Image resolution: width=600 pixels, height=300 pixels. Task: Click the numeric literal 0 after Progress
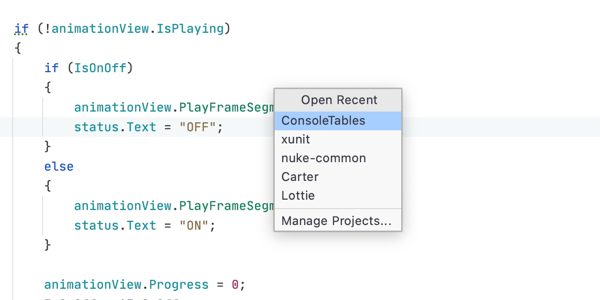235,285
